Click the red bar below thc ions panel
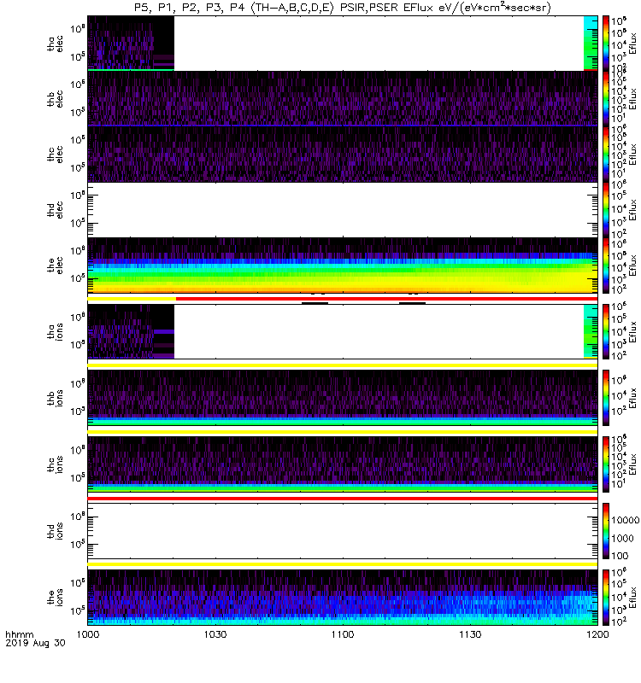This screenshot has height=683, width=641. [343, 499]
